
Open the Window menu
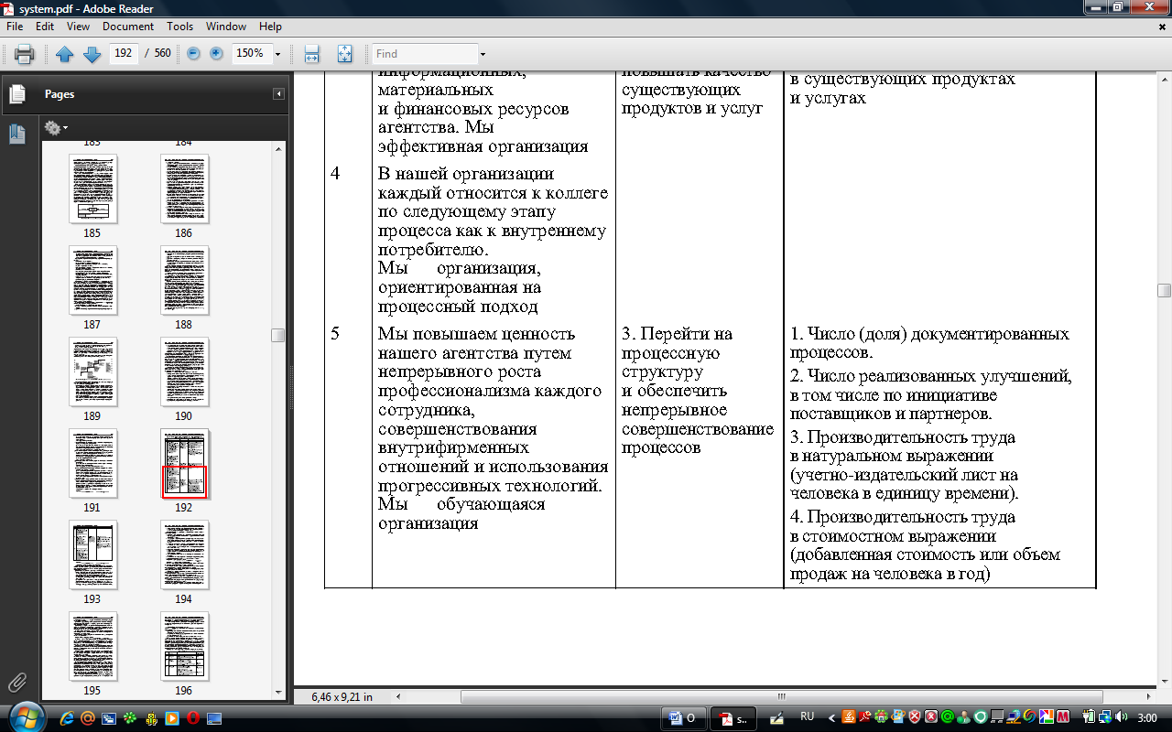tap(225, 27)
